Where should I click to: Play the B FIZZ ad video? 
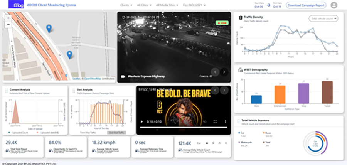[x=142, y=122]
